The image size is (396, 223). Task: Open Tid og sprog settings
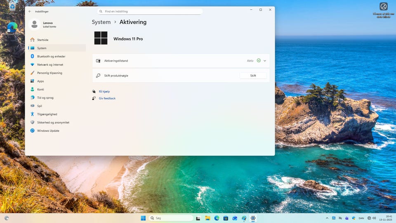(x=57, y=97)
